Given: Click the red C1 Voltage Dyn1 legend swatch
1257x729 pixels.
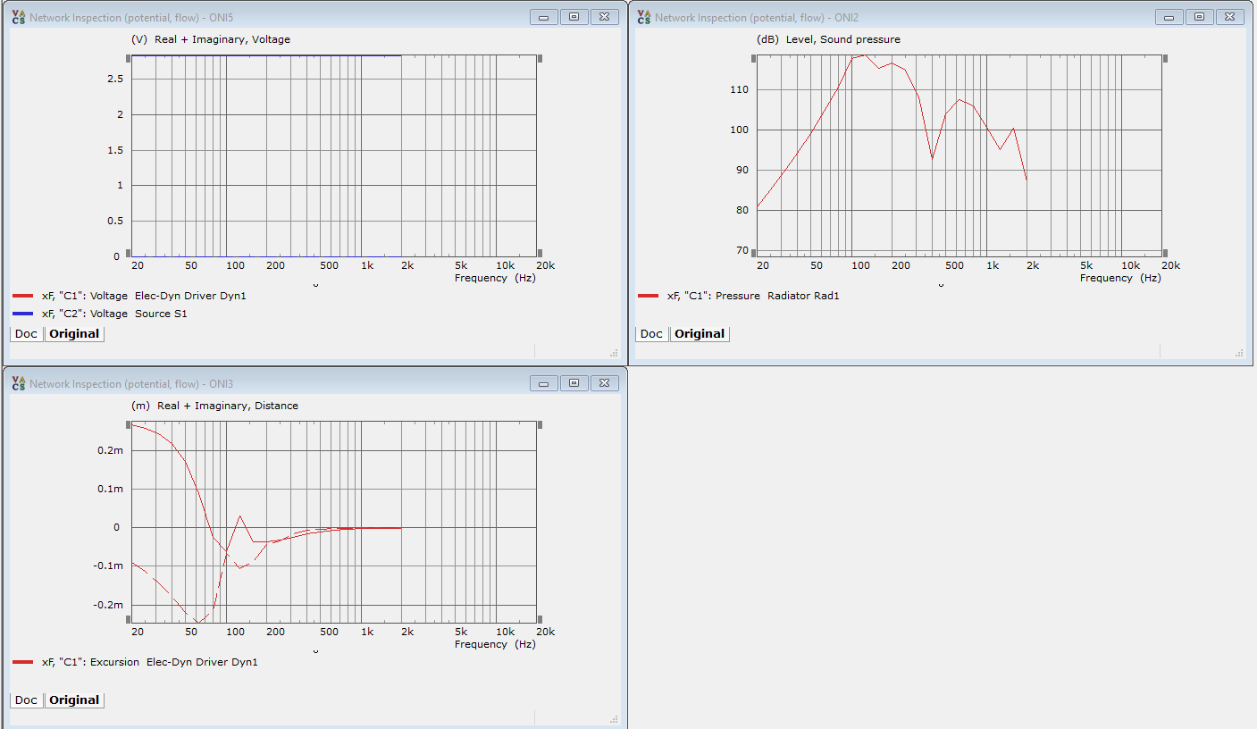Looking at the screenshot, I should [x=23, y=296].
